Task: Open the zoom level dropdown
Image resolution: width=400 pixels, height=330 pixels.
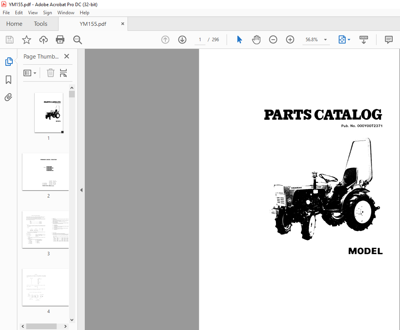Action: (x=325, y=40)
